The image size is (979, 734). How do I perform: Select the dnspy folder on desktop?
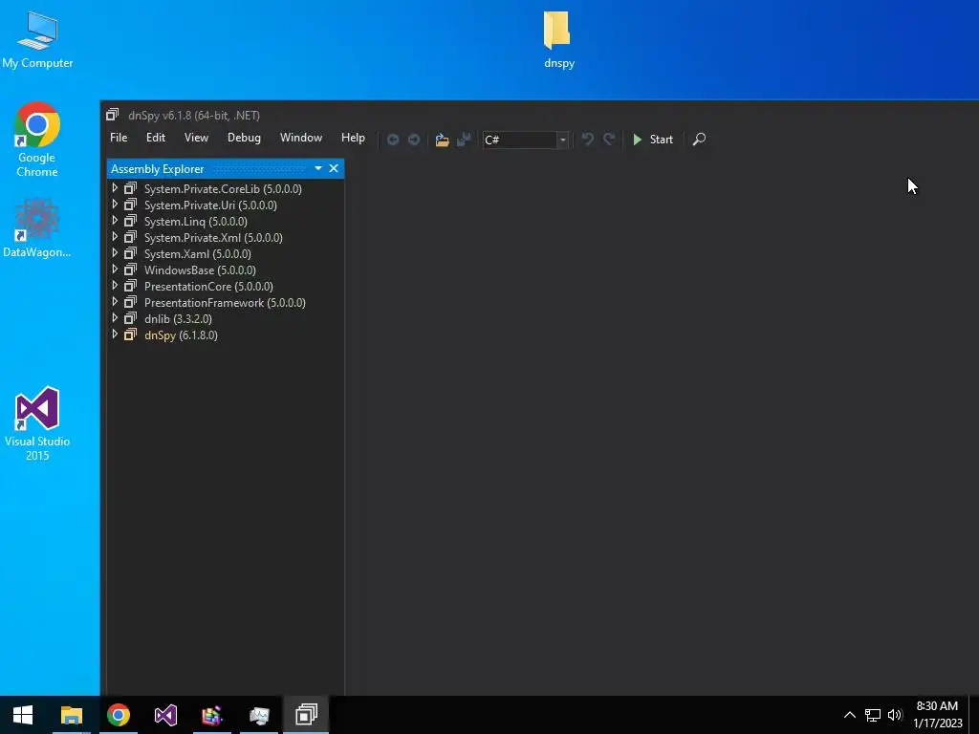pos(558,39)
